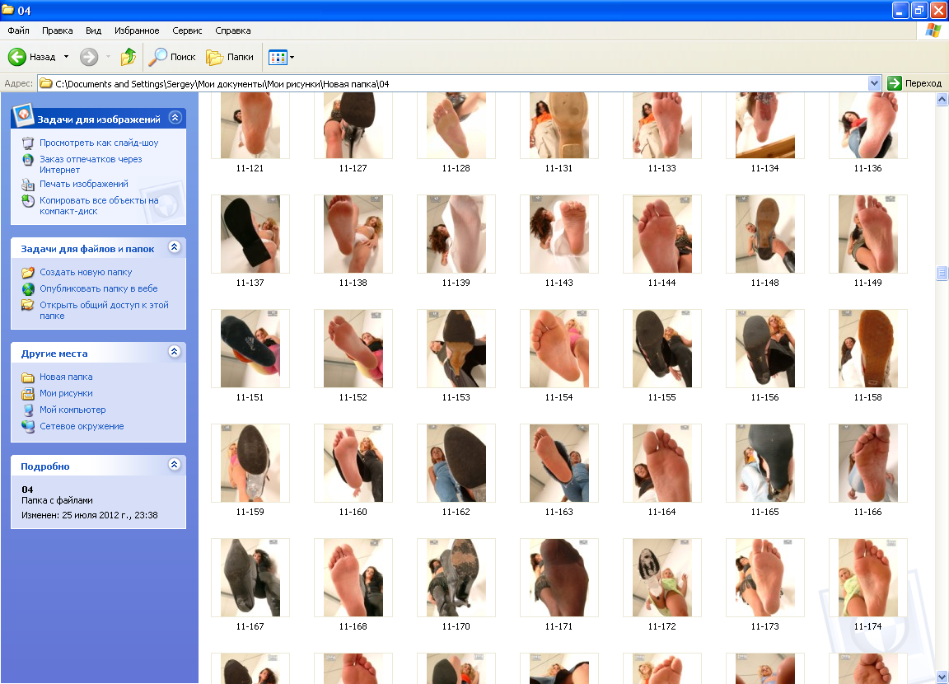This screenshot has width=949, height=684.
Task: Click the Мои рисунки pictures icon
Action: tap(28, 394)
